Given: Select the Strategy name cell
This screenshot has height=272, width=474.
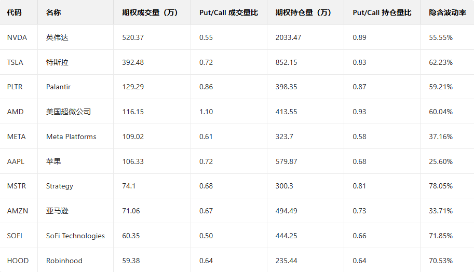Looking at the screenshot, I should [60, 186].
